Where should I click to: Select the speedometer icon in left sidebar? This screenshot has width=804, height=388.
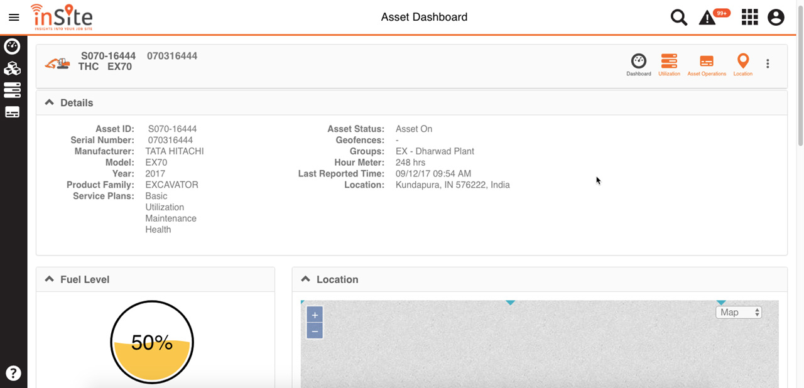click(12, 46)
